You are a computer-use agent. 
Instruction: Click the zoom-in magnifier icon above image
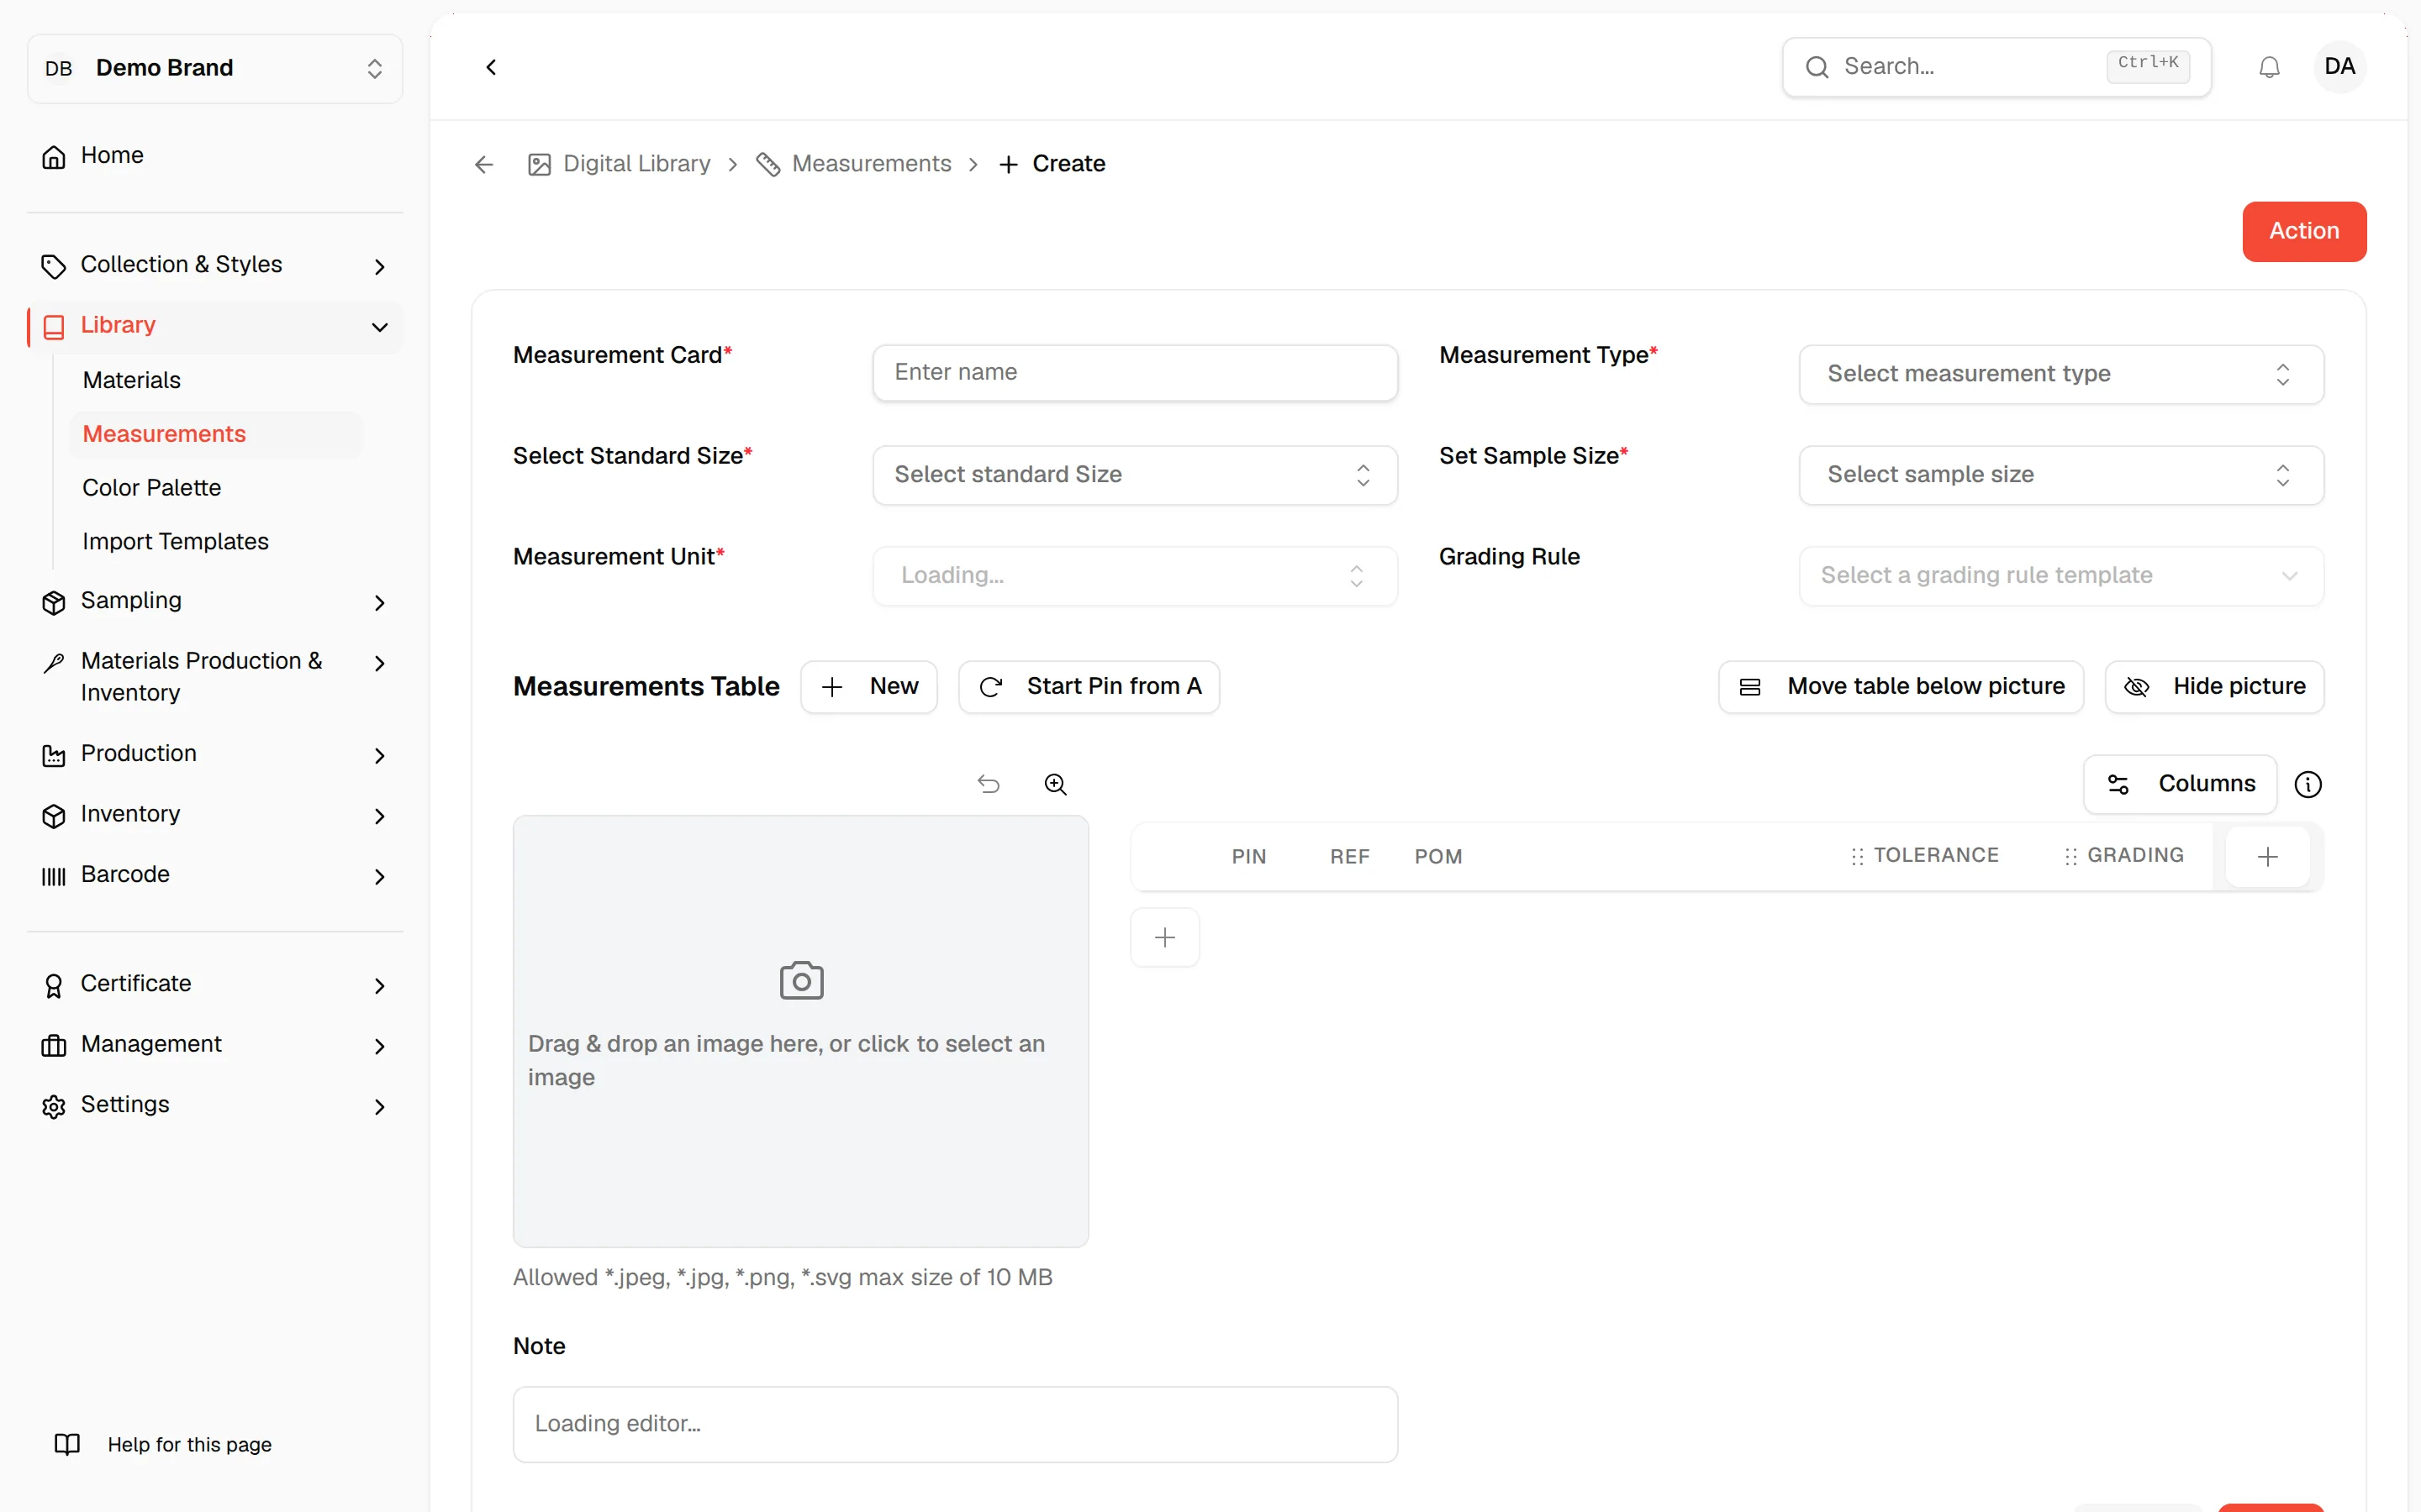(1056, 784)
